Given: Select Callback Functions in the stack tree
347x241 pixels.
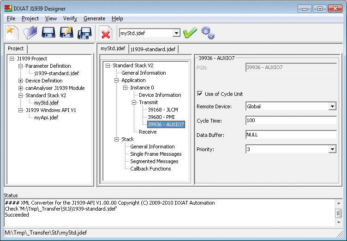Looking at the screenshot, I should [150, 169].
